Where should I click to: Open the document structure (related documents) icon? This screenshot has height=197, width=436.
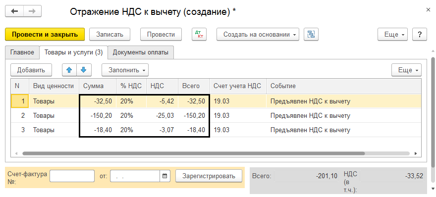[x=311, y=35]
